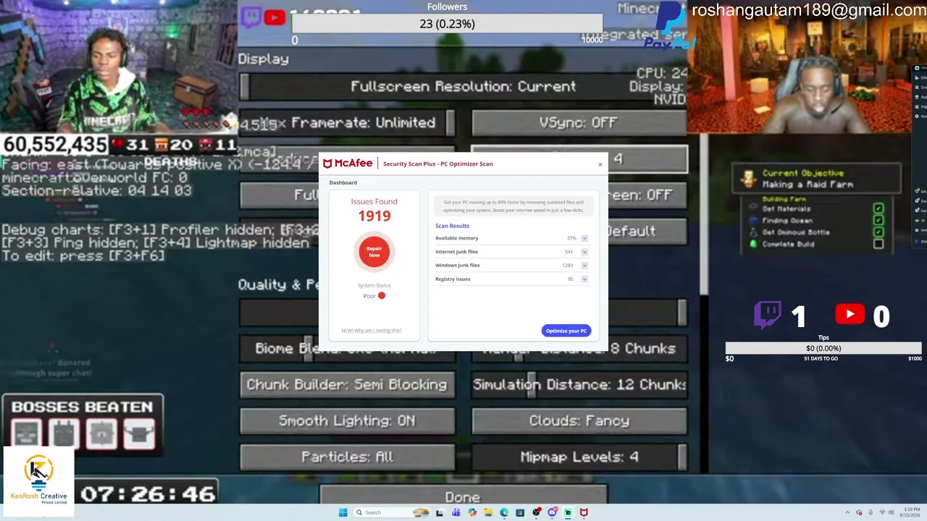This screenshot has height=521, width=927.
Task: Click the '1283' Windows junk count
Action: (568, 266)
